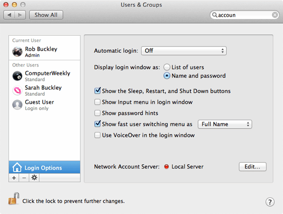Enable Use VoiceOver in the login window
The width and height of the screenshot is (283, 214).
click(x=98, y=135)
